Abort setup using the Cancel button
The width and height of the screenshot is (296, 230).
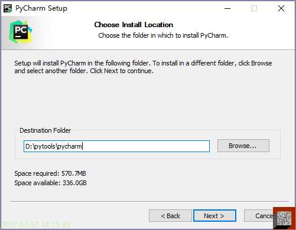point(259,216)
